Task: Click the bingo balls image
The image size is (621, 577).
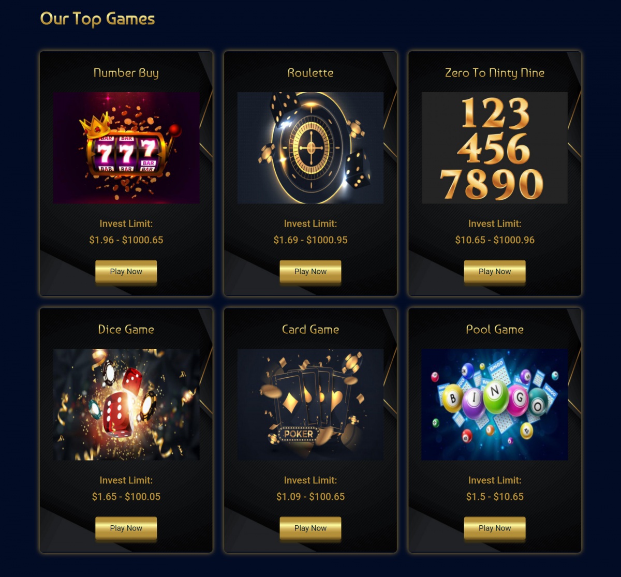Action: tap(495, 405)
